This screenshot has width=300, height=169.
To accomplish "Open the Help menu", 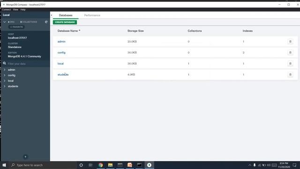I will tap(23, 9).
